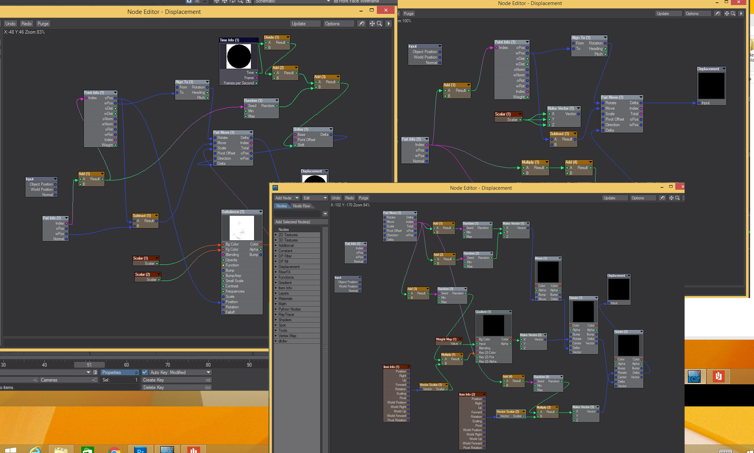Click the pan icon in left Node Editor

(x=372, y=24)
